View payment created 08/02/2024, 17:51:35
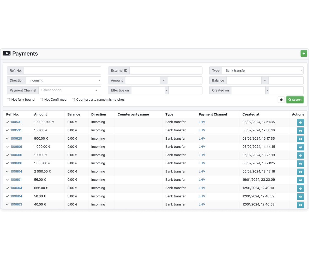 (x=301, y=122)
